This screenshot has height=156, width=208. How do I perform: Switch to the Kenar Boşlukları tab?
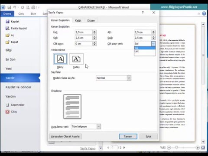(60, 20)
